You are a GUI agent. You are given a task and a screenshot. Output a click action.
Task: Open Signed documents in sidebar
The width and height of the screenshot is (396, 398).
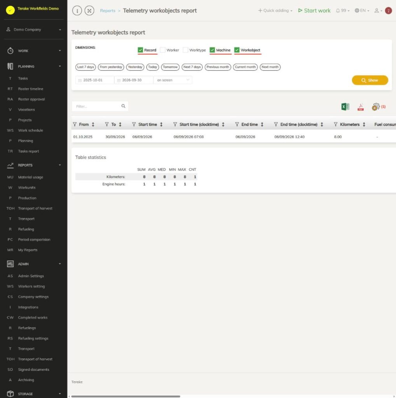33,370
